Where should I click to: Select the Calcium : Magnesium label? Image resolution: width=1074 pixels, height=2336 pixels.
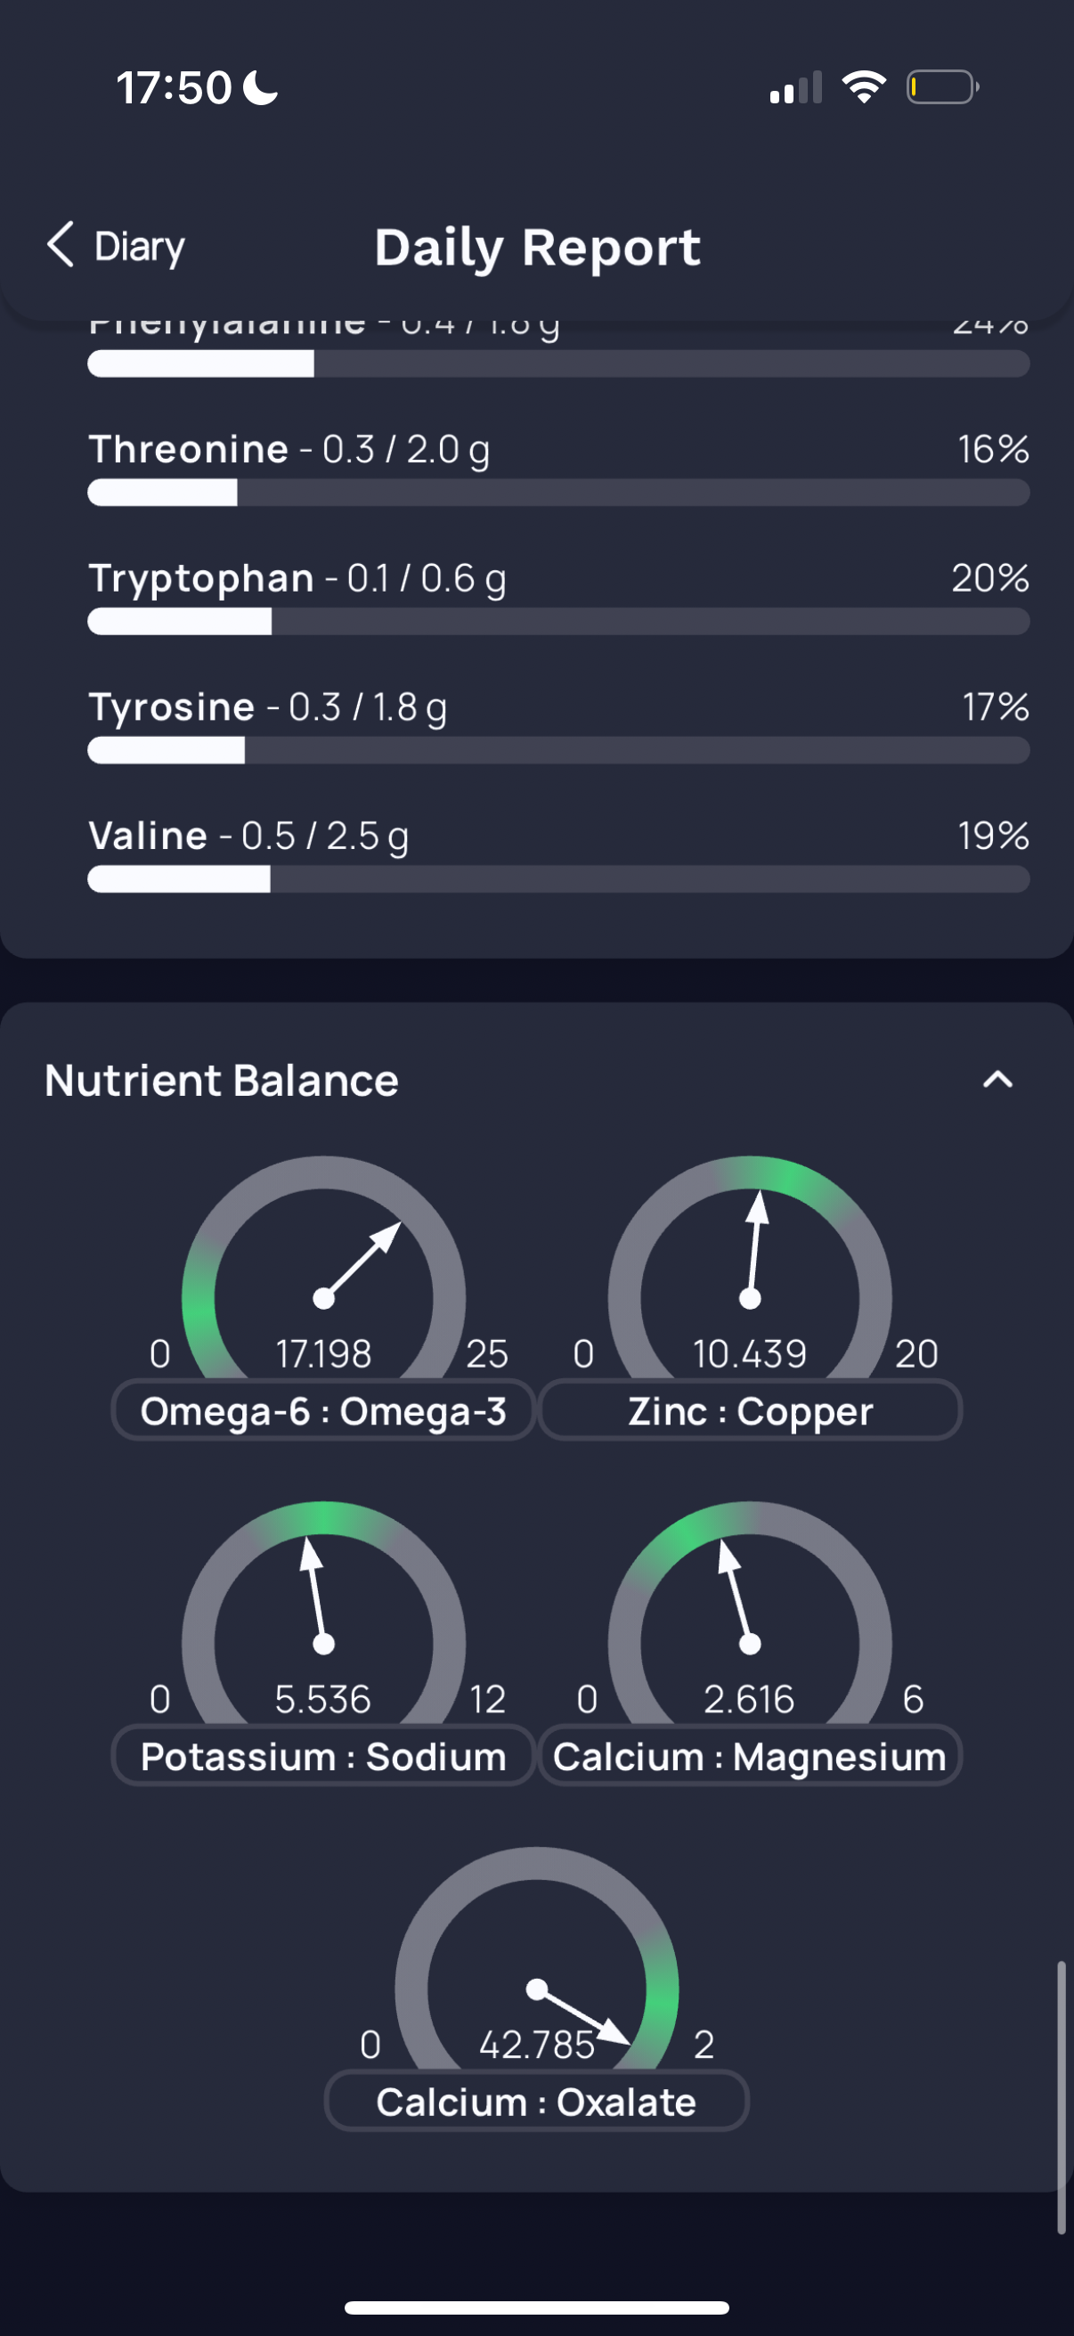pos(751,1756)
